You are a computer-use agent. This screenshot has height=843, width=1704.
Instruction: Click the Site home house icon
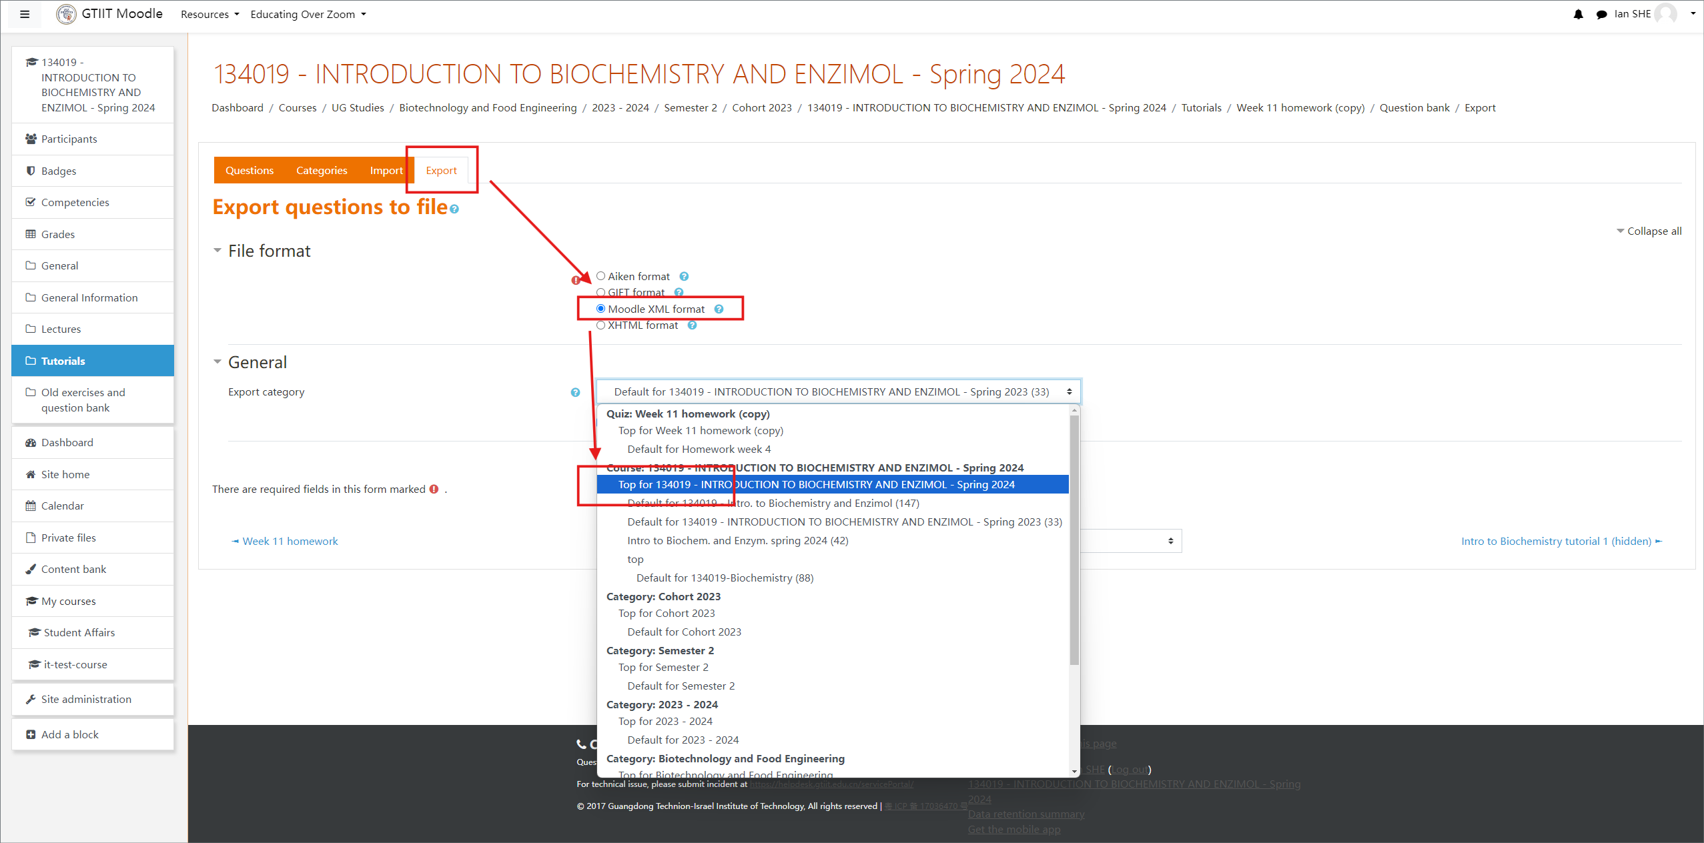click(x=31, y=474)
